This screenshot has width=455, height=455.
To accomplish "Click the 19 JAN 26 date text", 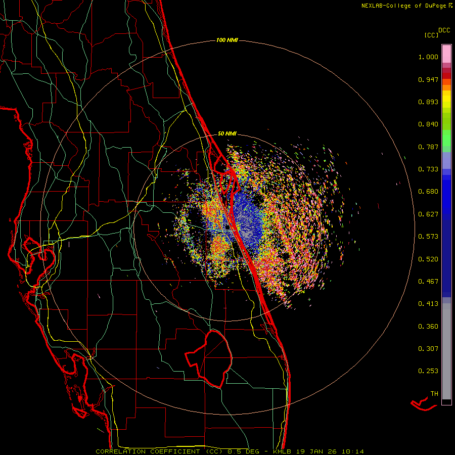I will (316, 451).
